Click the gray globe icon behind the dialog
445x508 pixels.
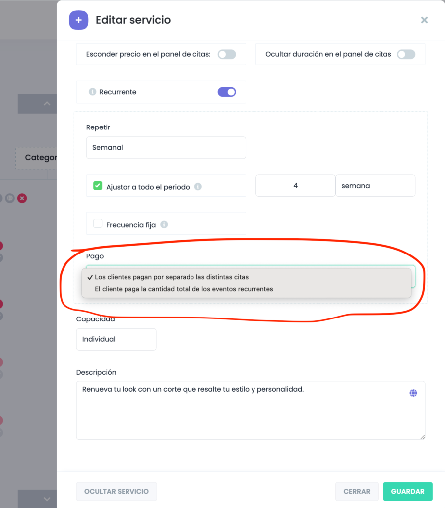click(10, 198)
